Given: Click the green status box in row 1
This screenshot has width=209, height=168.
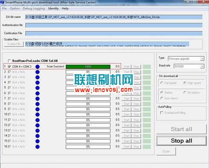Looking at the screenshot, I should pos(147,67).
